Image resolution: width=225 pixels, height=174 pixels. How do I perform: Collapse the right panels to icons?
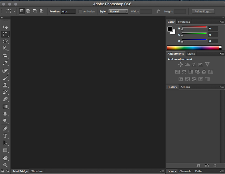pyautogui.click(x=222, y=18)
